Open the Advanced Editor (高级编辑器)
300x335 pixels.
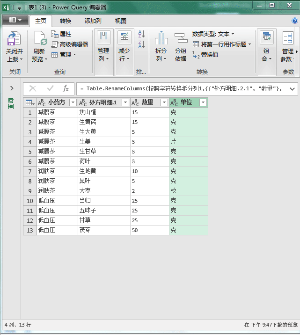pos(70,44)
